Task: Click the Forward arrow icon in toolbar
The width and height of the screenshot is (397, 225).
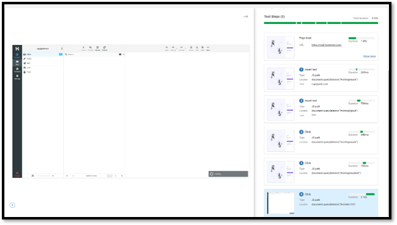Action: coord(181,48)
